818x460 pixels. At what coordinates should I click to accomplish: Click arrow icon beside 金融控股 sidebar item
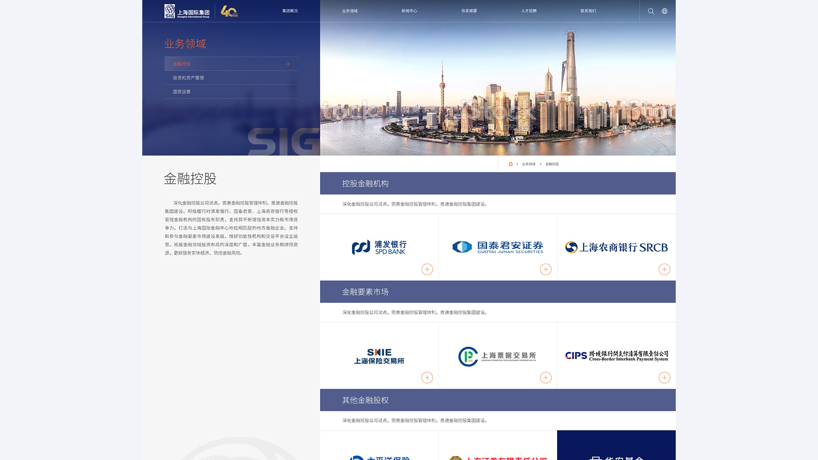[x=288, y=64]
